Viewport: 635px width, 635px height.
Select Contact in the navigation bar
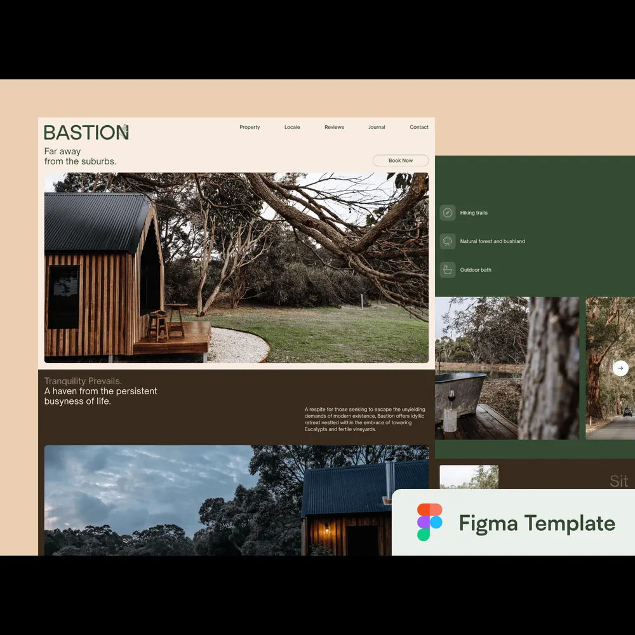coord(419,127)
